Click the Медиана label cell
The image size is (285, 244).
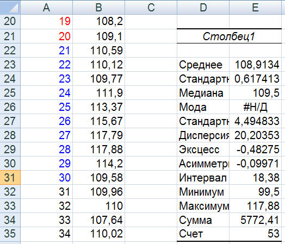tap(203, 93)
